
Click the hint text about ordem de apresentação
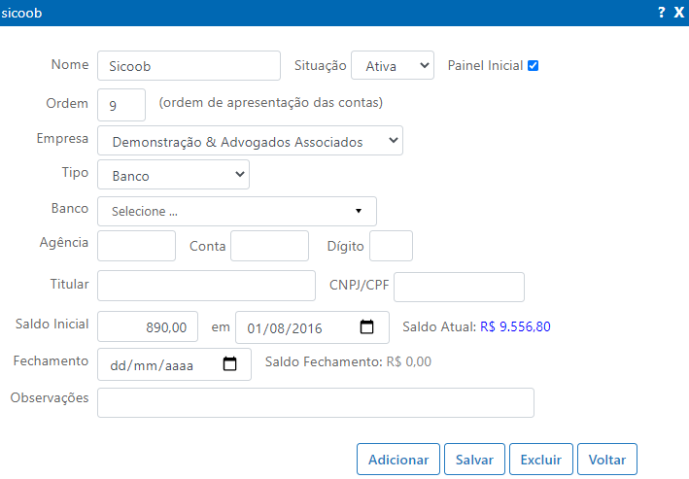pyautogui.click(x=271, y=103)
